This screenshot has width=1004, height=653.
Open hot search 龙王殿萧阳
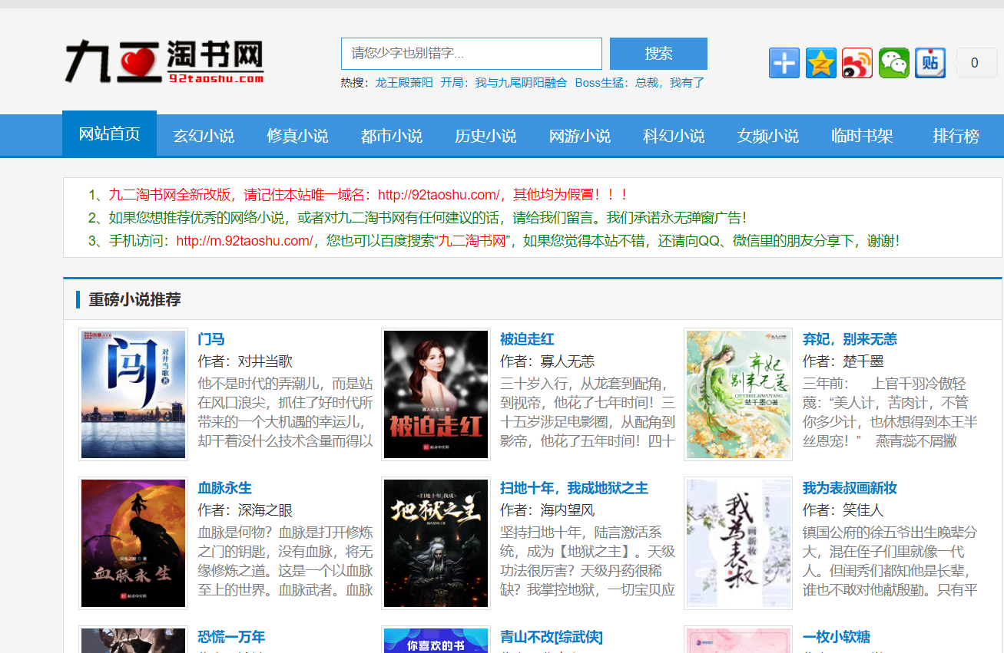click(404, 83)
